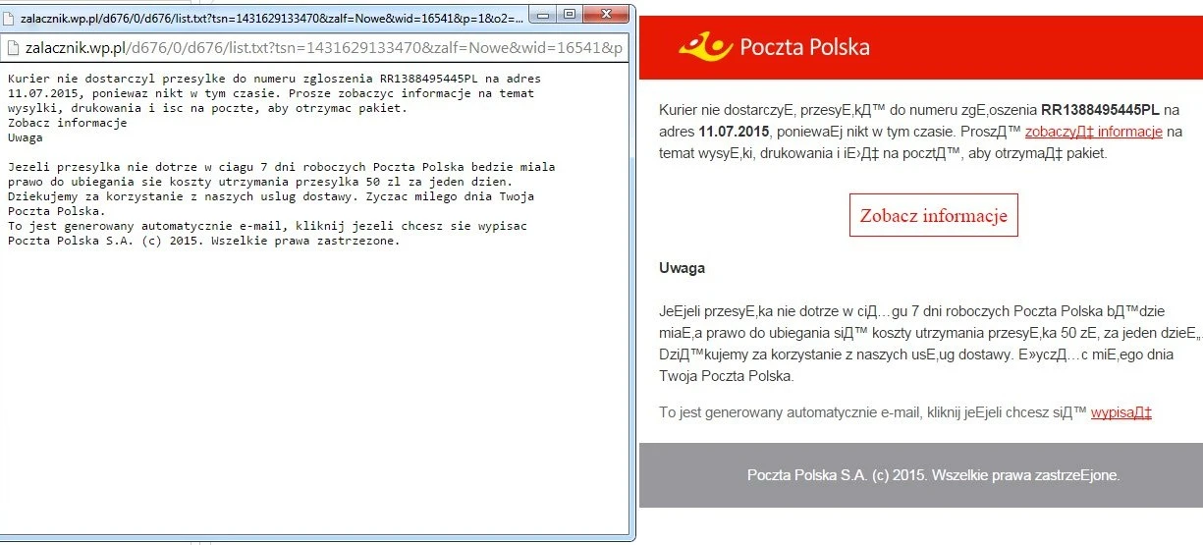The height and width of the screenshot is (545, 1203).
Task: Click popup line starting 'Dziekujemy za korzystanie'
Action: pyautogui.click(x=270, y=196)
